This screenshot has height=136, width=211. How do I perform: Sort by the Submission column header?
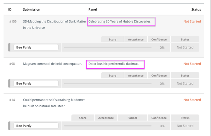point(31,9)
